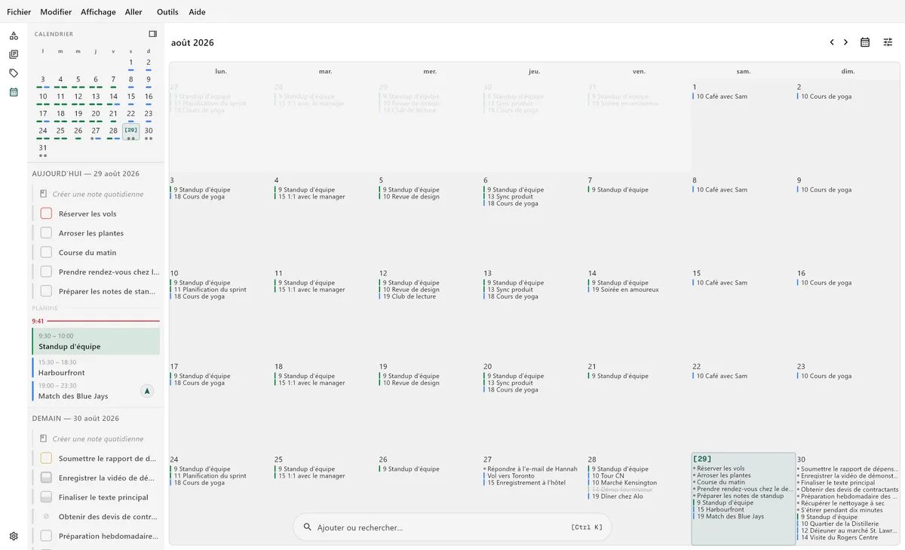Click note icon under AUJOURD'HUI heading
Viewport: 905px width, 550px height.
pos(44,194)
